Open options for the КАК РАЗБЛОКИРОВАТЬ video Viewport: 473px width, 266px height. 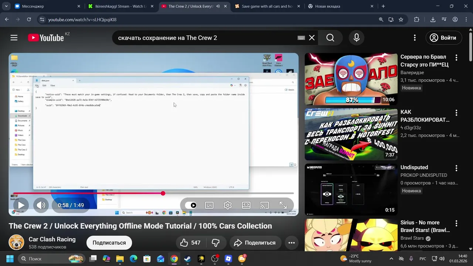[x=456, y=113]
